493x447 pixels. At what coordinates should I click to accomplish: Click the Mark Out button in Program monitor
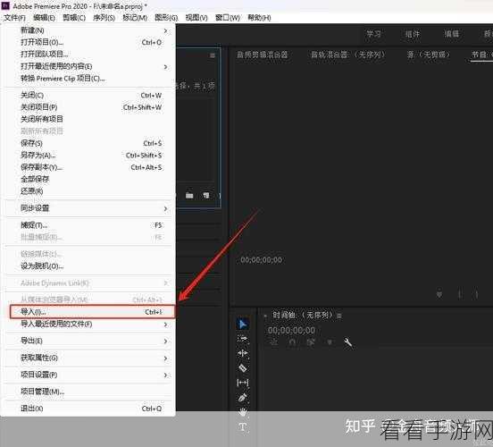coord(477,294)
